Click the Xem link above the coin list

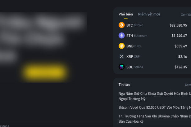click(x=186, y=15)
